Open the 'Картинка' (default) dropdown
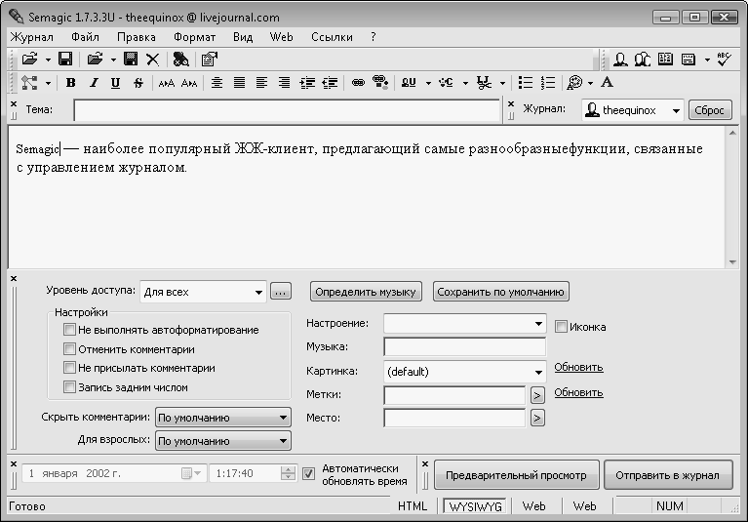Viewport: 748px width, 522px height. click(x=465, y=372)
